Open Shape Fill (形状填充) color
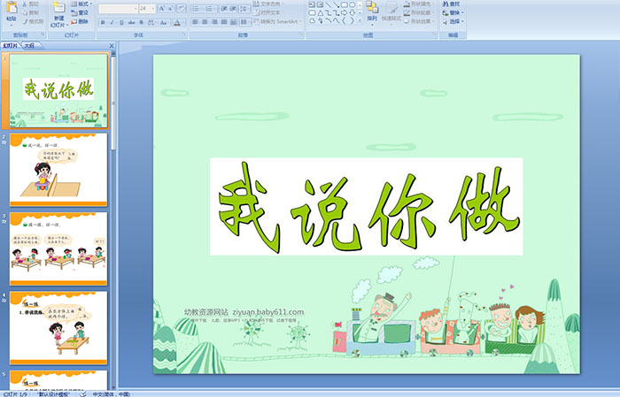Image resolution: width=620 pixels, height=397 pixels. [x=419, y=4]
